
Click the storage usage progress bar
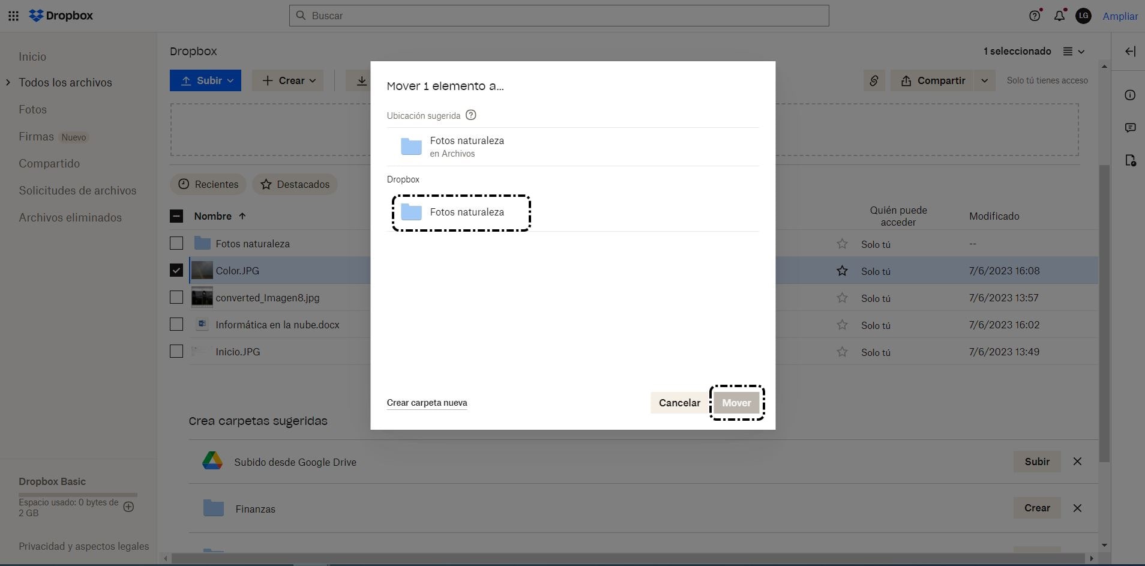(78, 495)
